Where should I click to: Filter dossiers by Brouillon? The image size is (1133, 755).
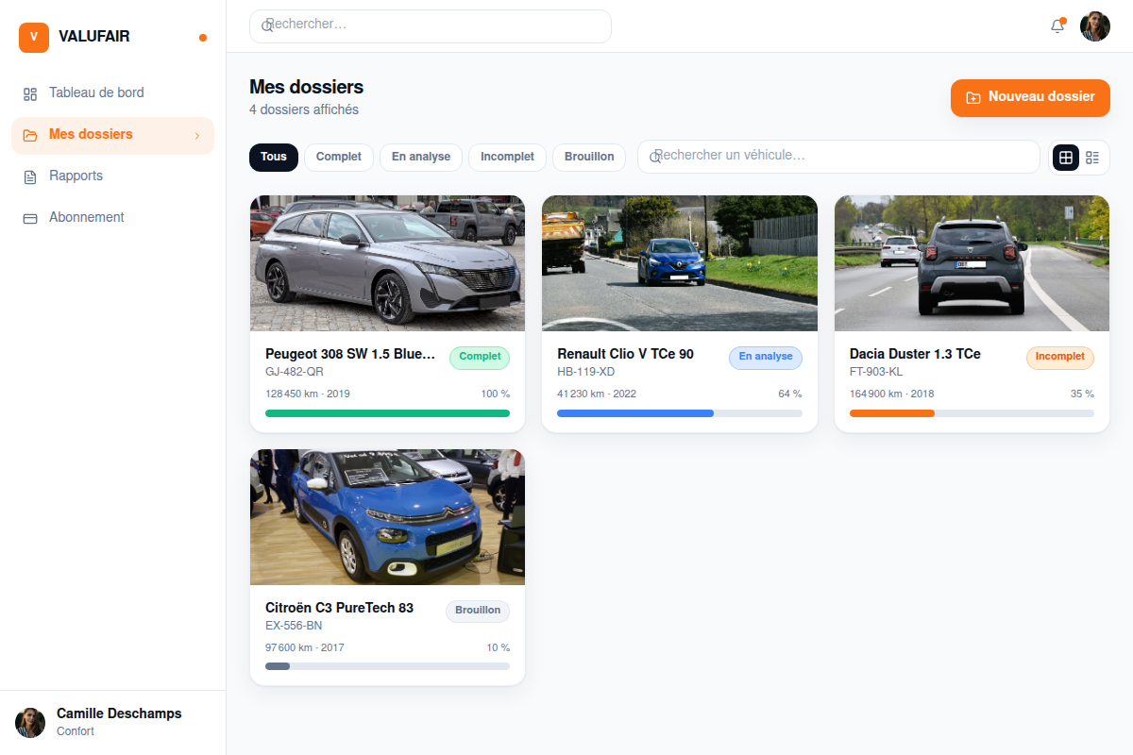coord(589,157)
